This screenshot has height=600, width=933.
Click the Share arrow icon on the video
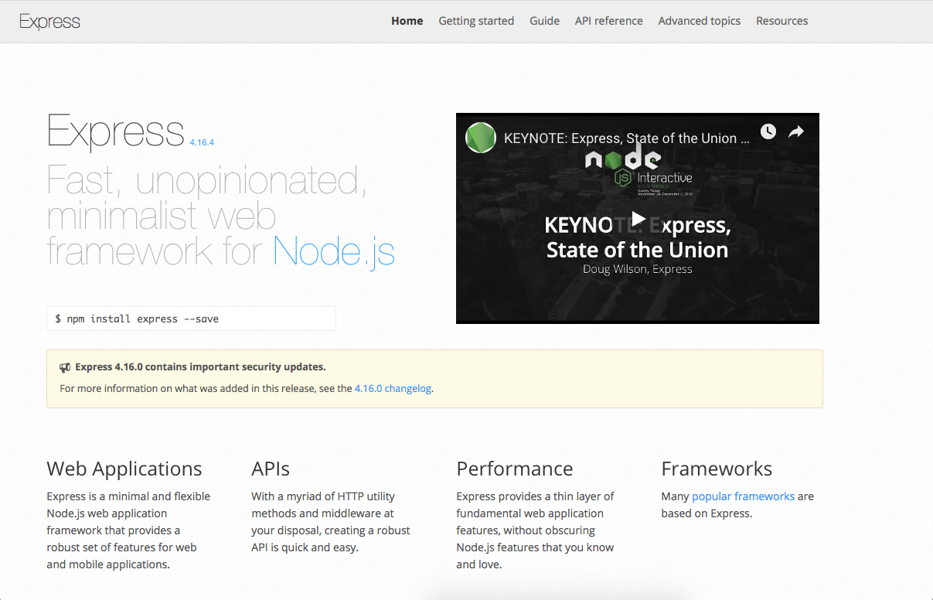[x=795, y=131]
